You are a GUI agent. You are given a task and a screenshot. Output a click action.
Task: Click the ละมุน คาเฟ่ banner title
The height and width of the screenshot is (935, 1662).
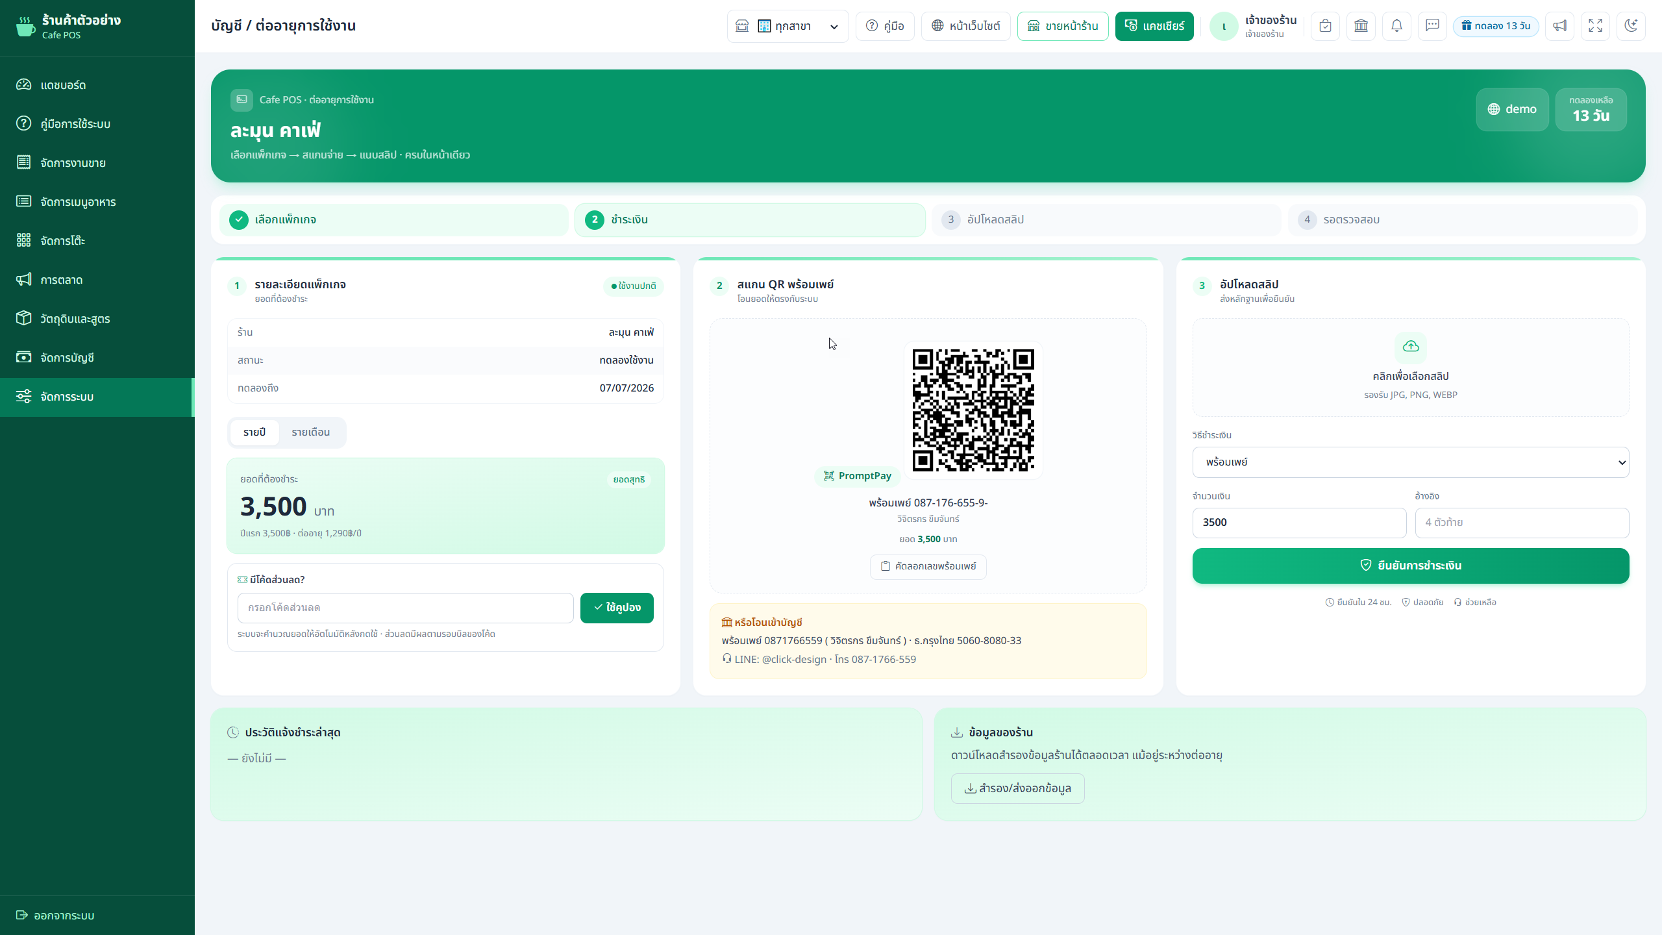(x=275, y=131)
